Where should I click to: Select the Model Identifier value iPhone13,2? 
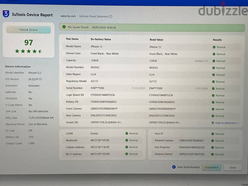click(x=35, y=73)
